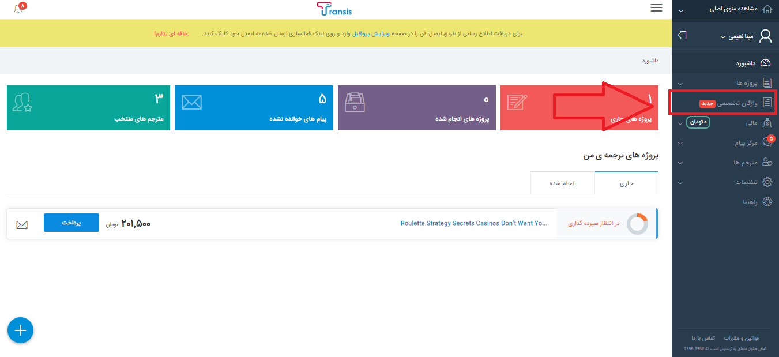Click the مالی money bag icon
Screen dimensions: 779x357
pyautogui.click(x=767, y=122)
